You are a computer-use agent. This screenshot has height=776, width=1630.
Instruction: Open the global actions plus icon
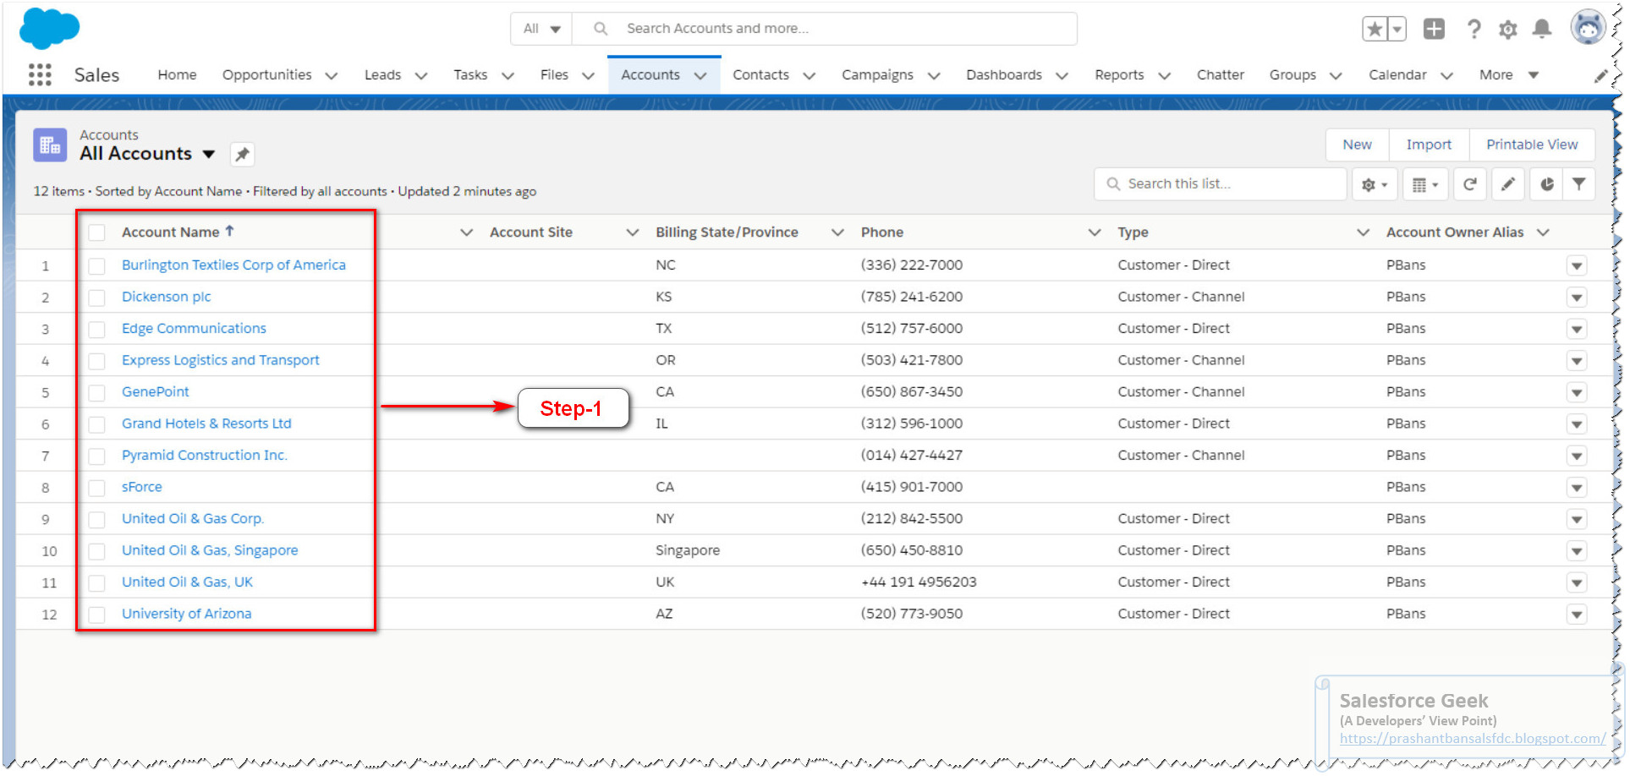tap(1434, 29)
